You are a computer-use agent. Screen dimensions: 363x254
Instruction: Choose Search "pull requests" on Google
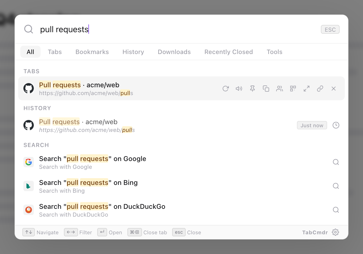[x=181, y=162]
